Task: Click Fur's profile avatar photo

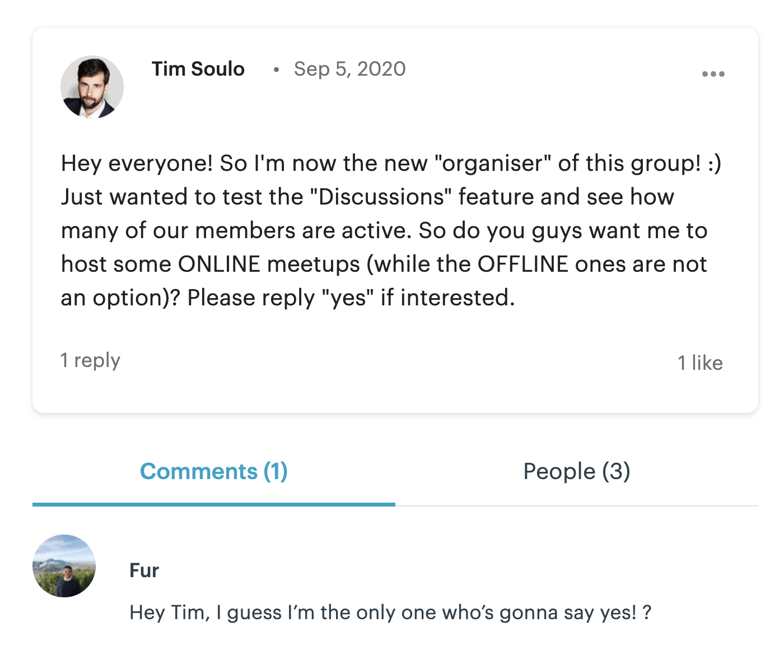Action: click(64, 566)
